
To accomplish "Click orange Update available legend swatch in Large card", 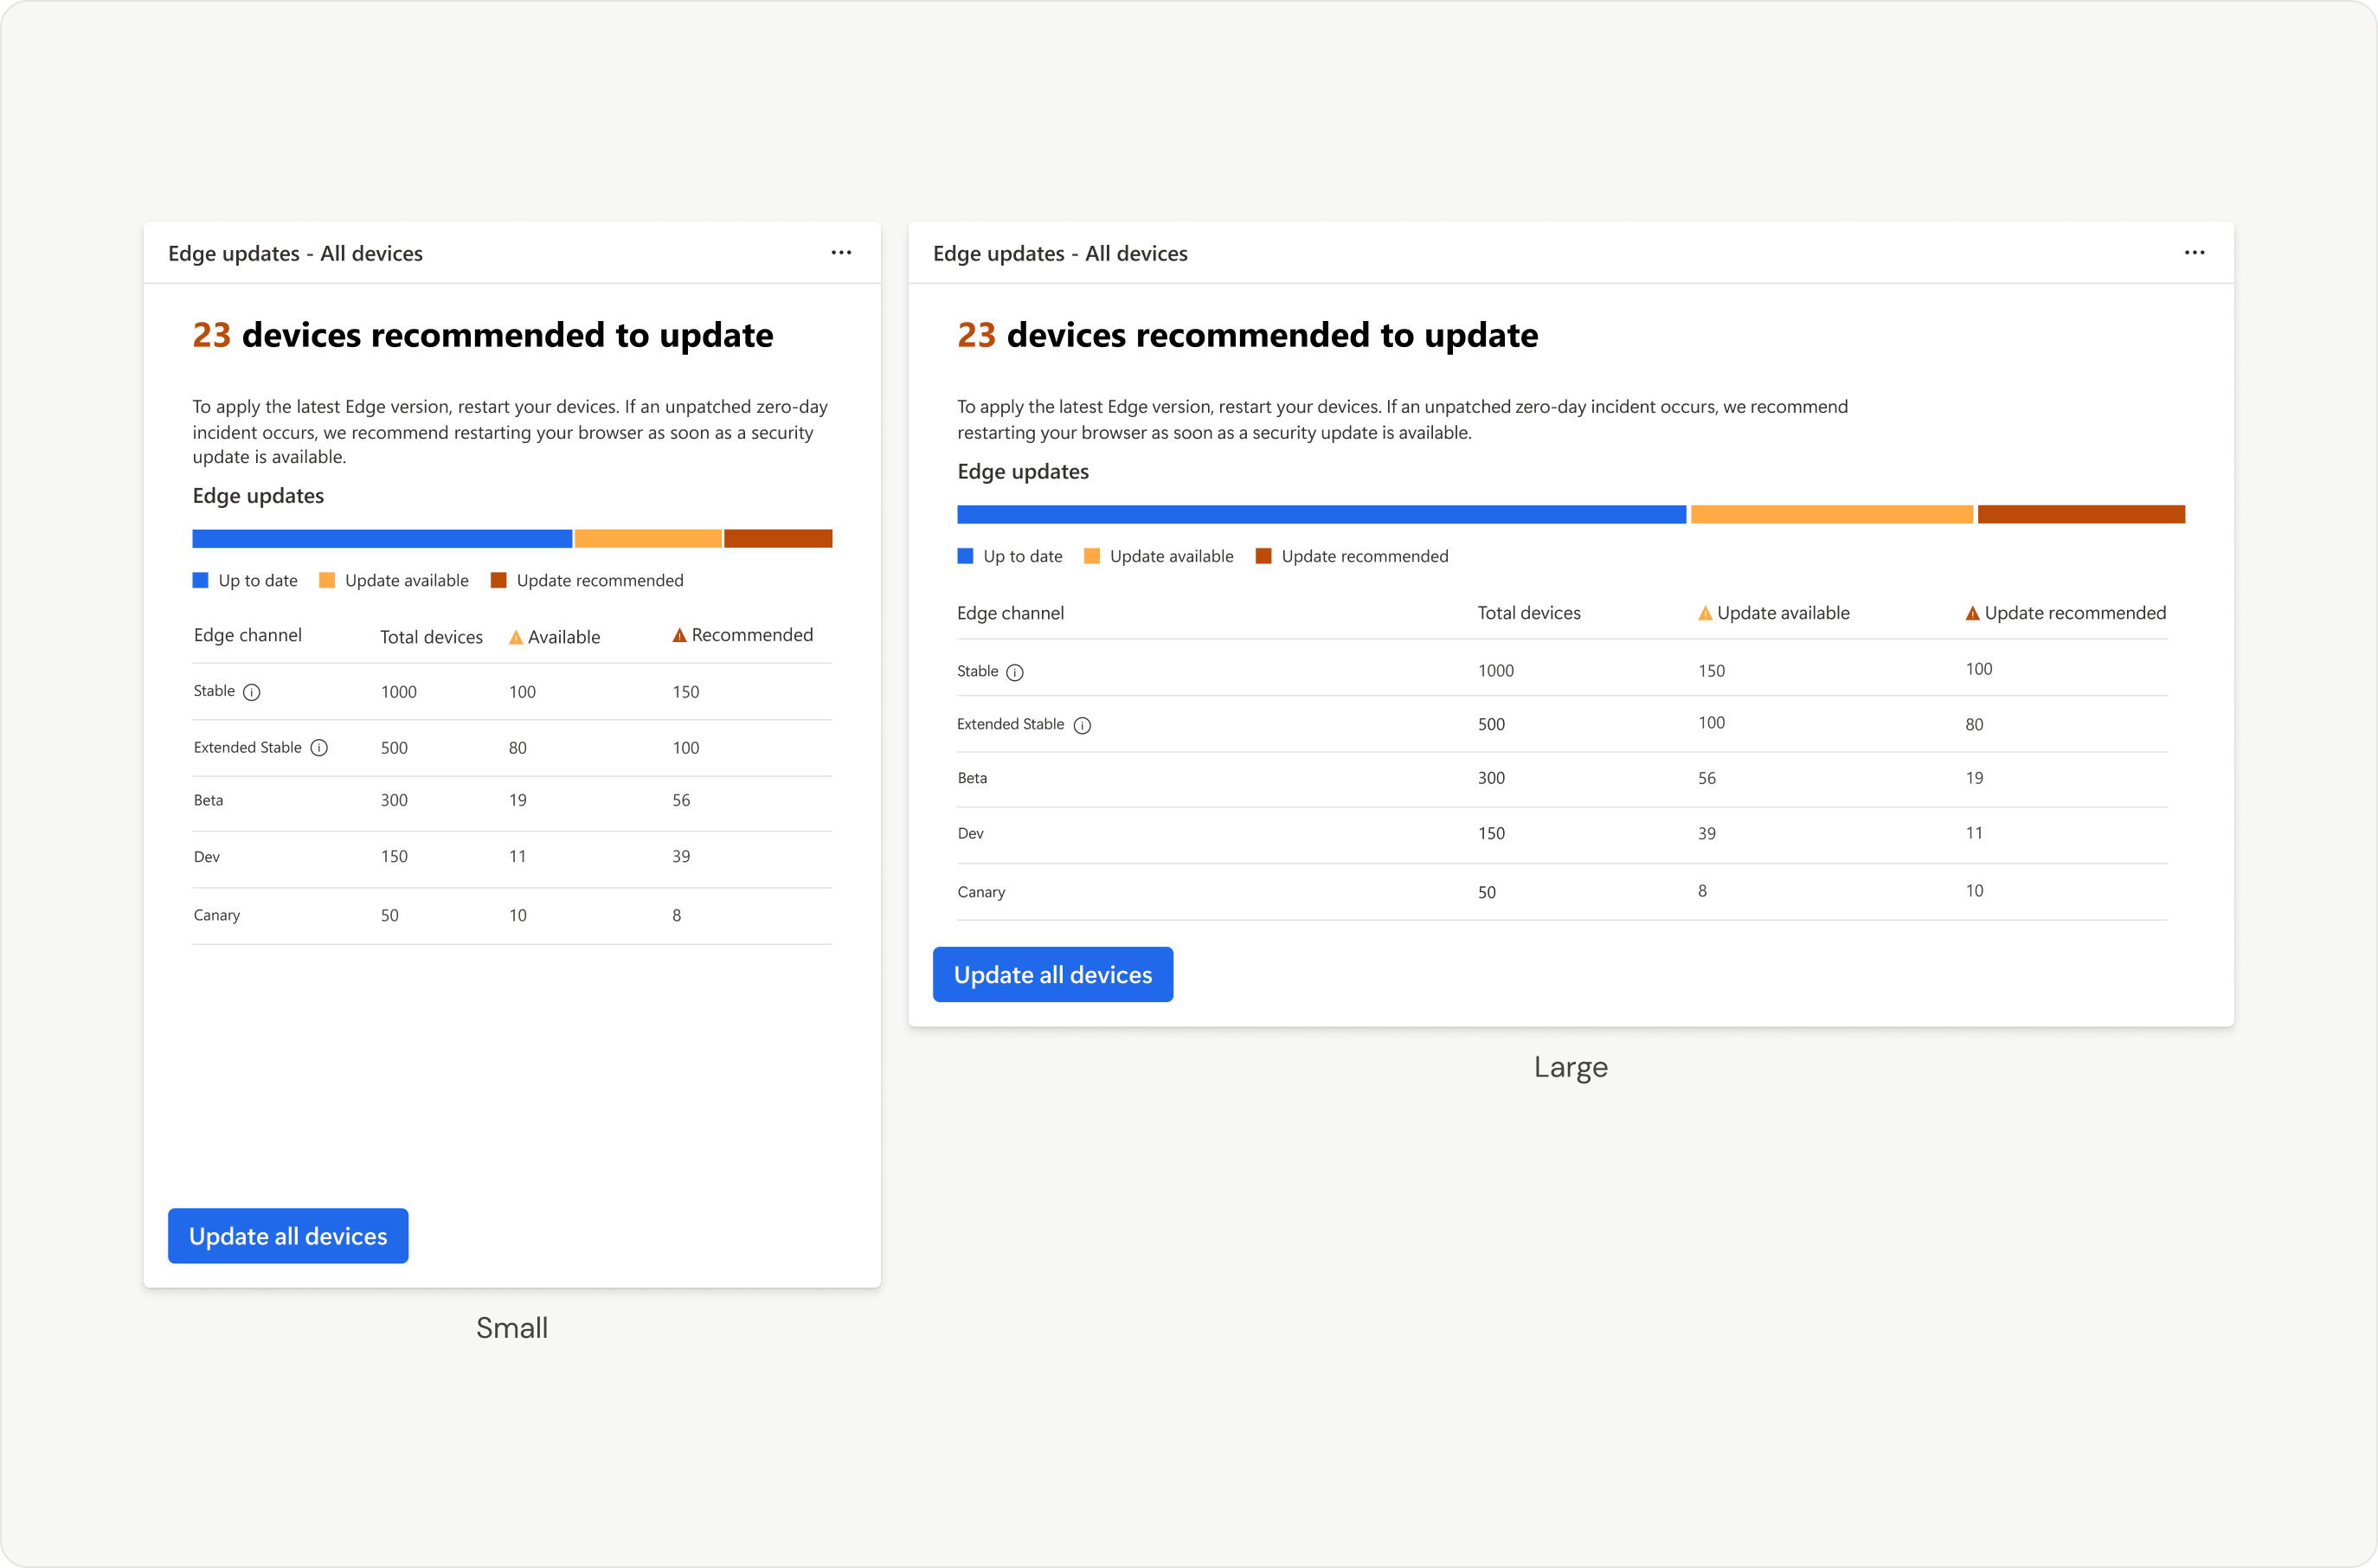I will click(1092, 556).
